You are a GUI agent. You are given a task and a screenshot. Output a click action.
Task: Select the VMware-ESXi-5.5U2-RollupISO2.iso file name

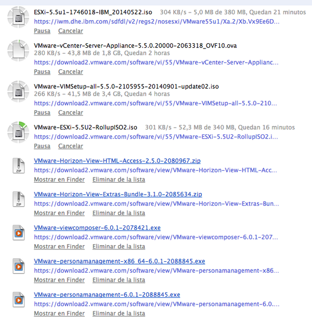(85, 128)
